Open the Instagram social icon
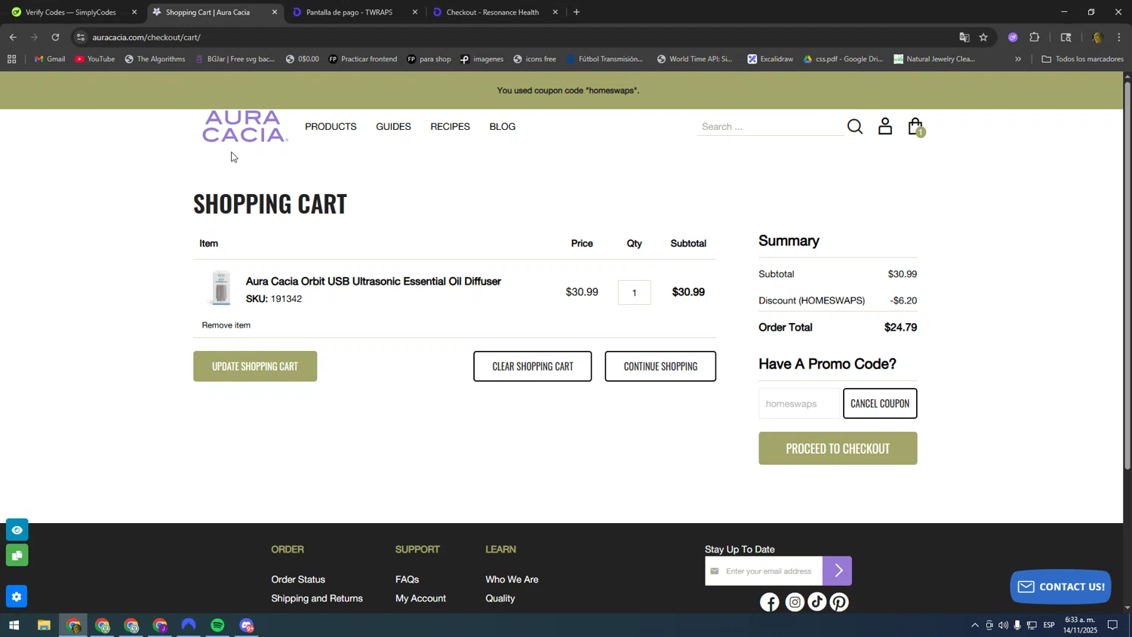The height and width of the screenshot is (637, 1132). coord(795,602)
